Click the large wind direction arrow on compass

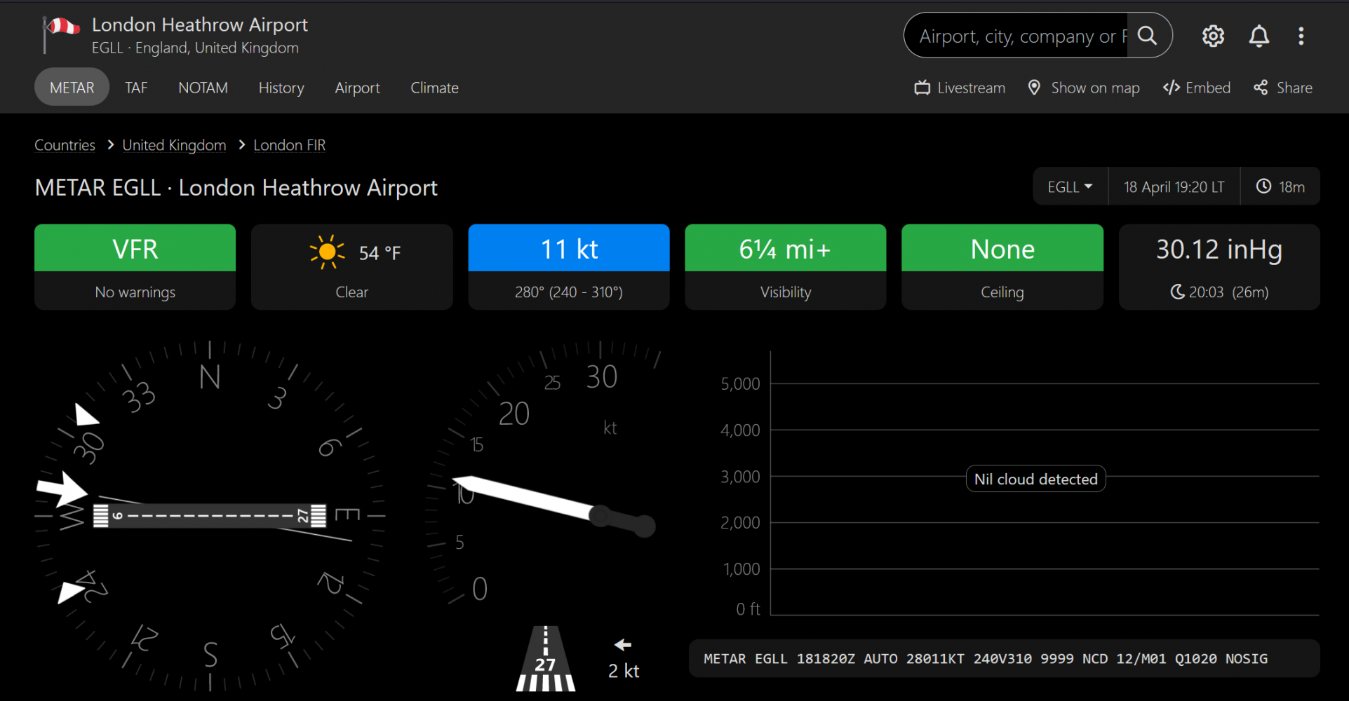click(x=63, y=489)
